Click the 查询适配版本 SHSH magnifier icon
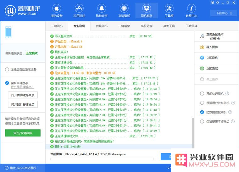 coord(202,36)
